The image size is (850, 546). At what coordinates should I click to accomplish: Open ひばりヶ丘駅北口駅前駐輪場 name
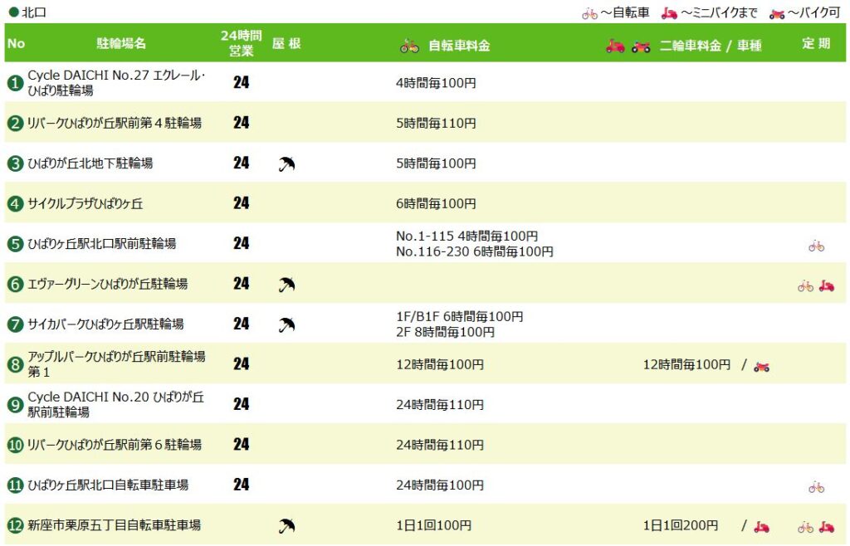coord(102,244)
